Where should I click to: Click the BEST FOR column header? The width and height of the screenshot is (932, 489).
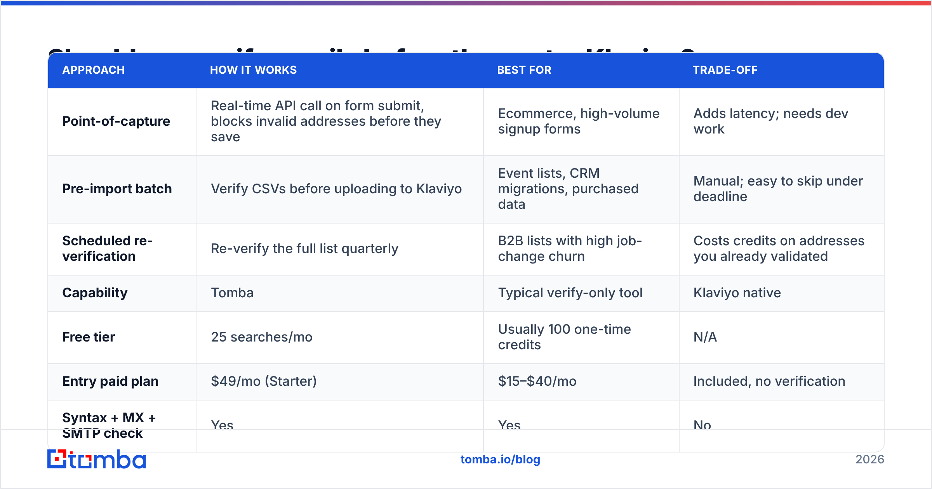(524, 70)
